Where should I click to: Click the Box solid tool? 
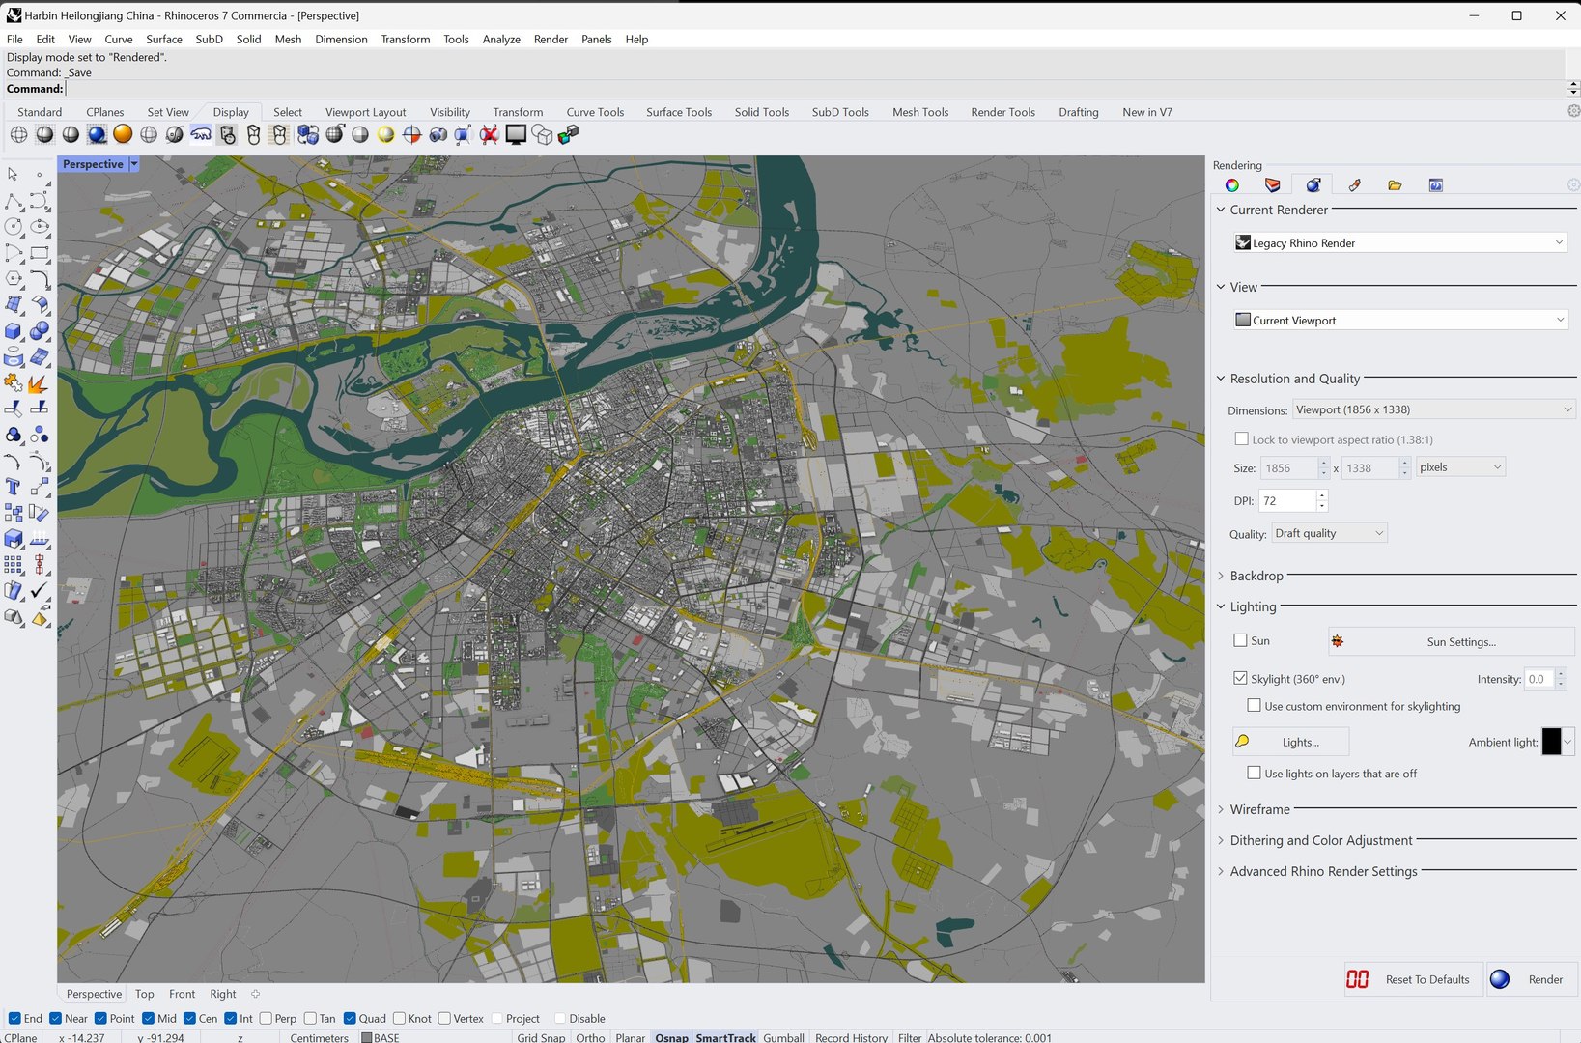14,331
